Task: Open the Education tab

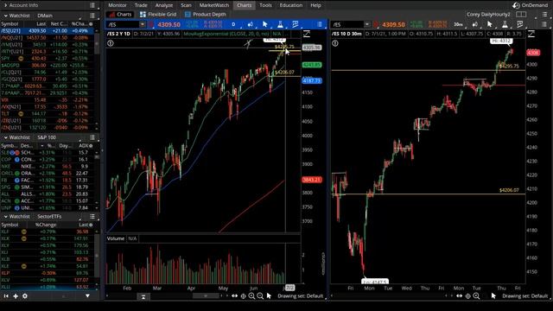Action: pos(291,5)
